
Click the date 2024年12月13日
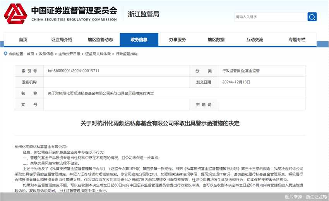click(236, 82)
